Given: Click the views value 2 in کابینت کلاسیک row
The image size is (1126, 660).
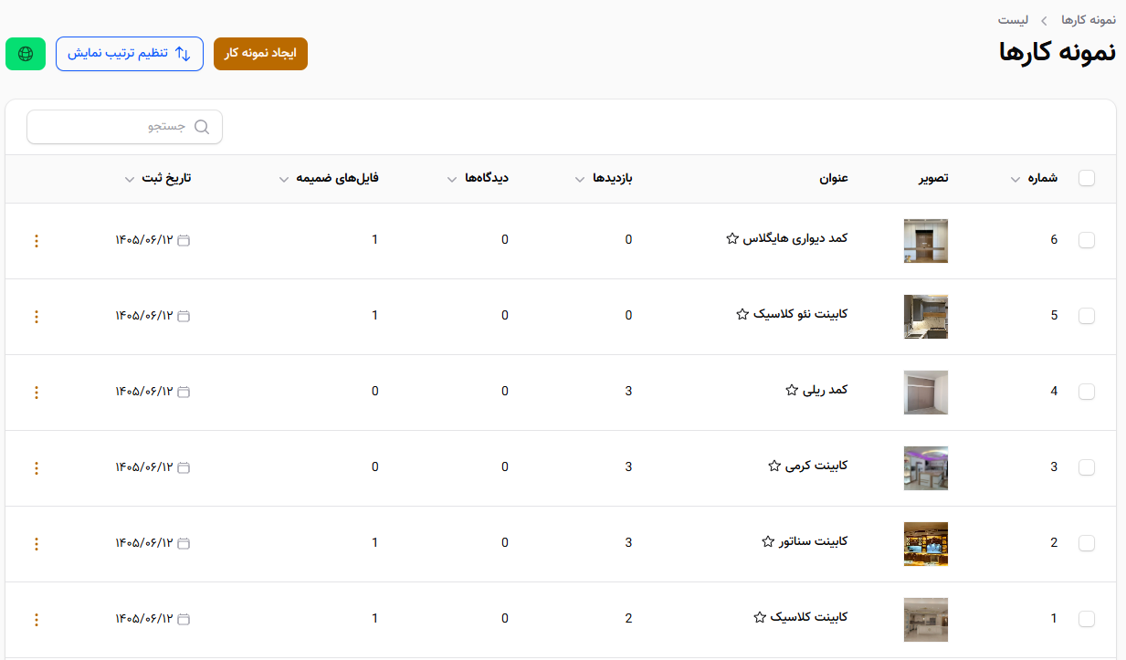Looking at the screenshot, I should [x=628, y=619].
